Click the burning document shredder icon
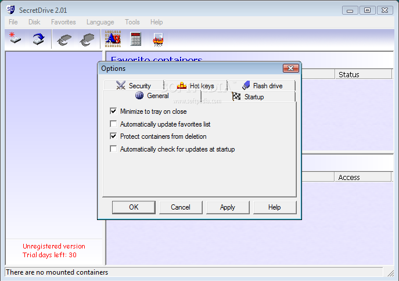The height and width of the screenshot is (281, 399). pos(158,39)
